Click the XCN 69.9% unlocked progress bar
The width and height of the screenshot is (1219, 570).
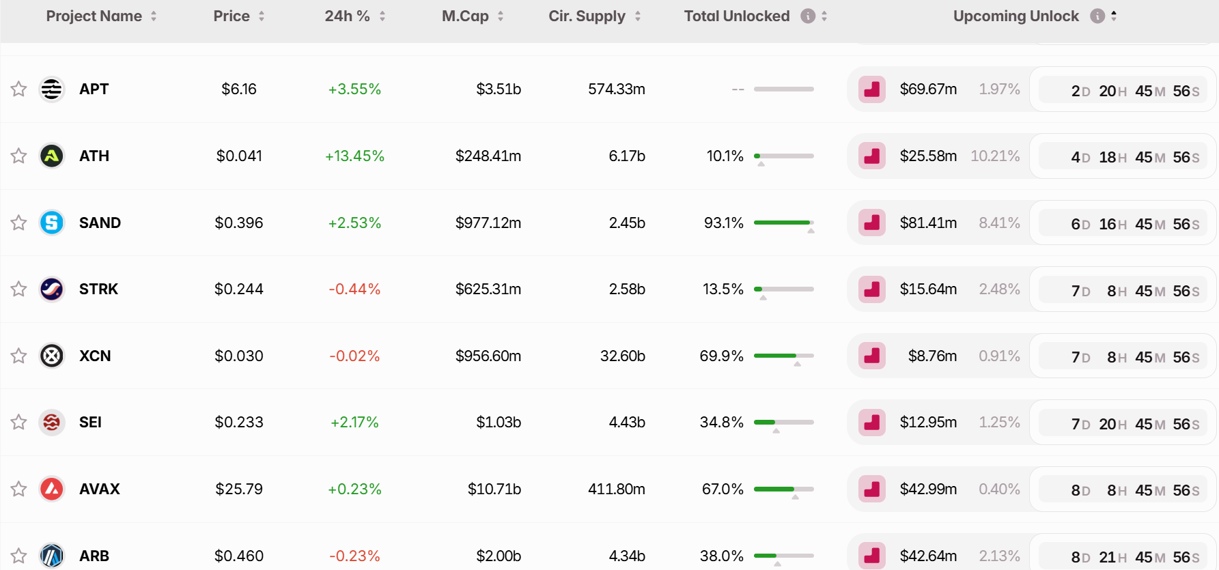pos(784,356)
